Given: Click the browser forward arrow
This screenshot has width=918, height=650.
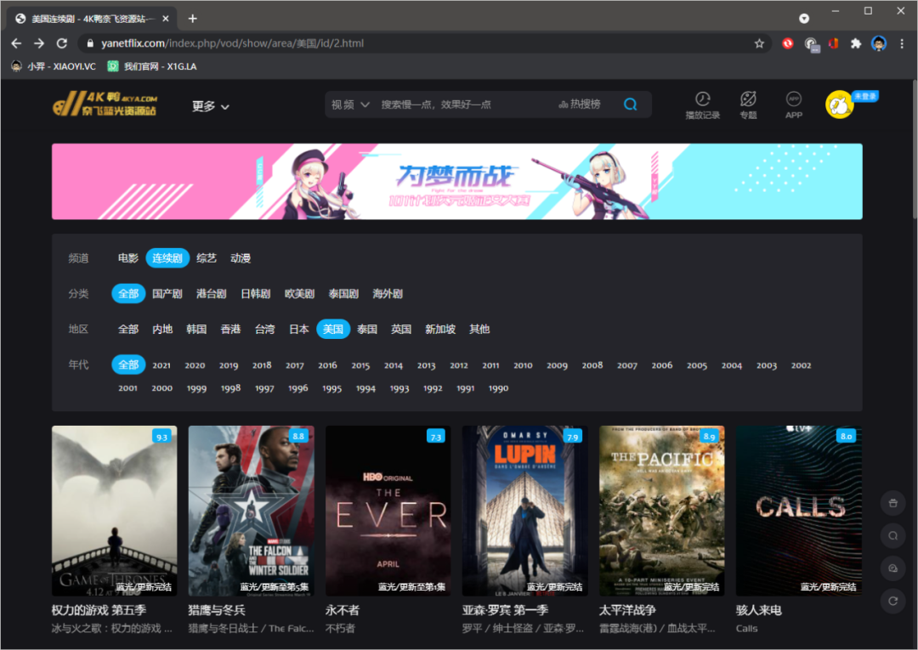Looking at the screenshot, I should (x=38, y=43).
